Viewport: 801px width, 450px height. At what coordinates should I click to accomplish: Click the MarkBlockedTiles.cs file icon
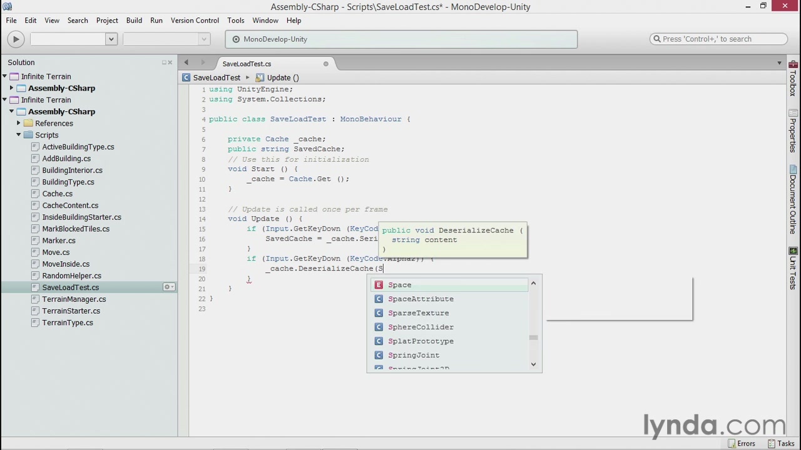click(35, 229)
